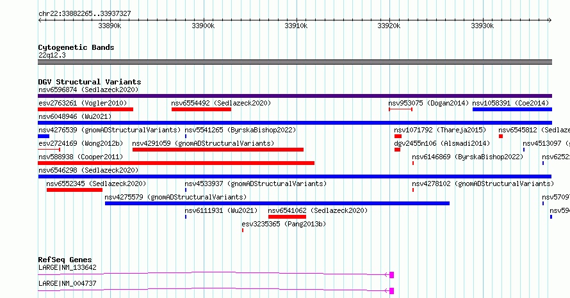
Task: Select the dark purple nsv6596874 variant bar
Action: click(x=295, y=96)
